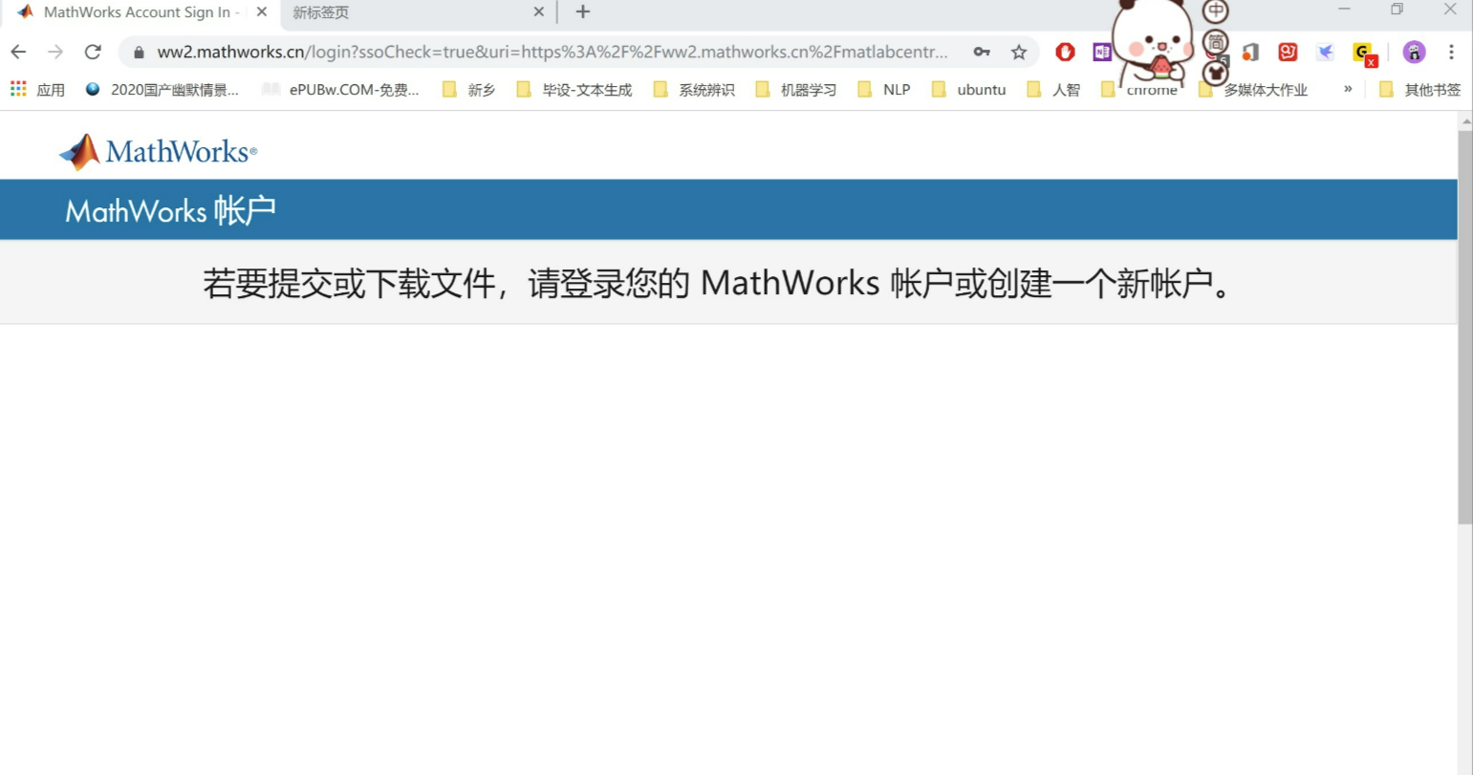Open the saved password key icon
The image size is (1473, 775).
[x=982, y=52]
